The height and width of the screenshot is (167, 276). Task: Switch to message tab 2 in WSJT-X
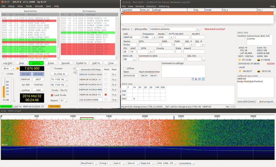[75, 72]
